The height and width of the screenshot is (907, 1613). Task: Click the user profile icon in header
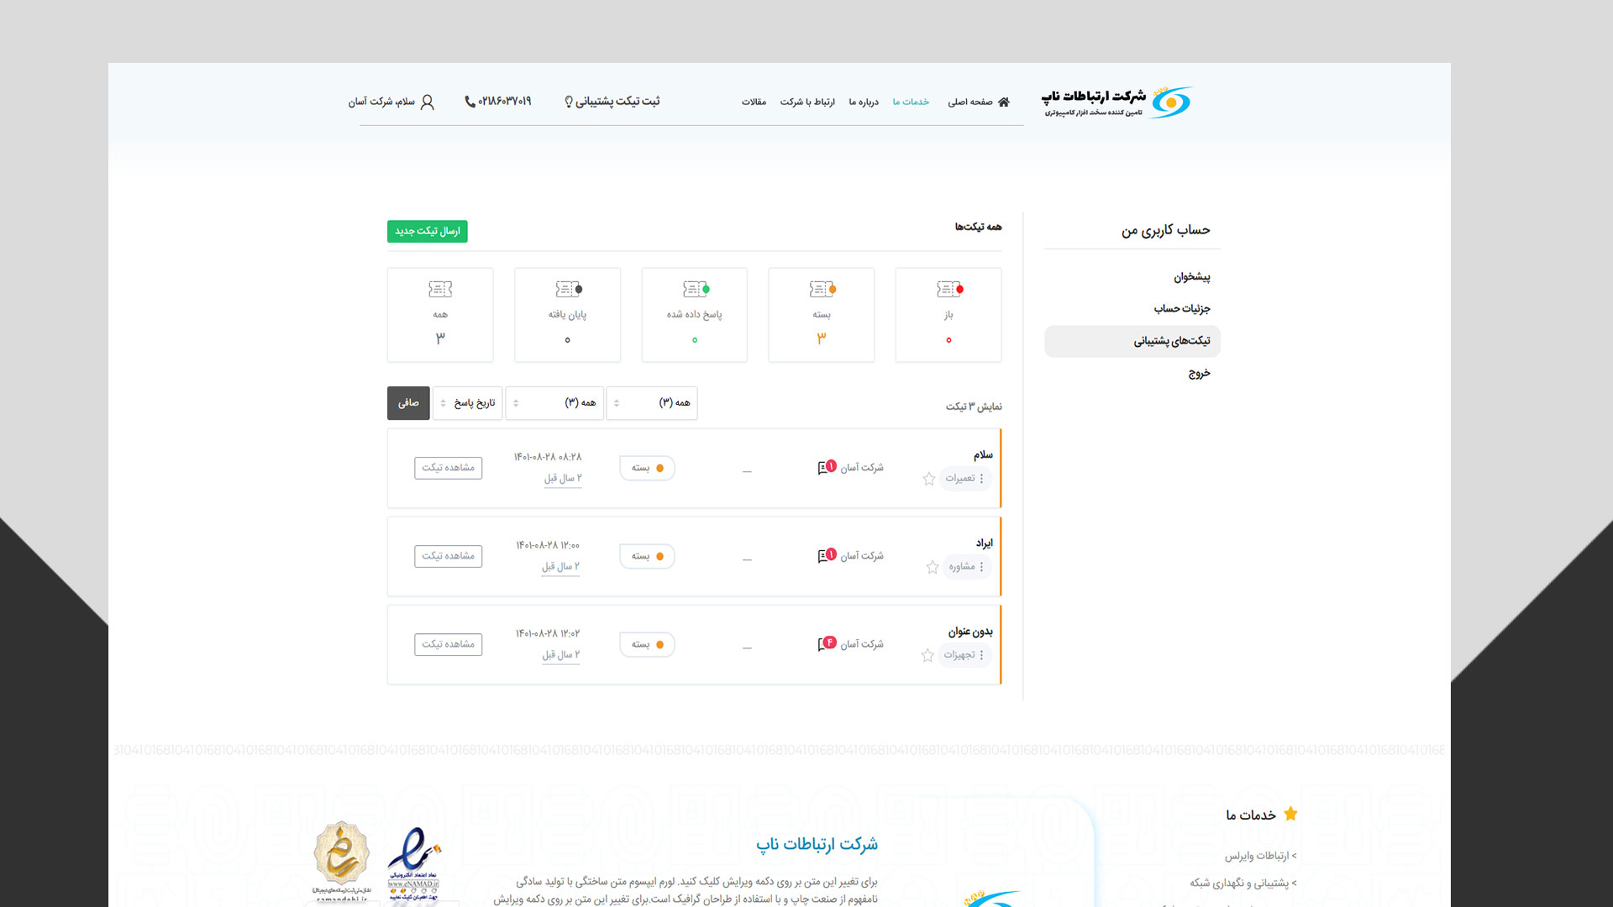428,102
